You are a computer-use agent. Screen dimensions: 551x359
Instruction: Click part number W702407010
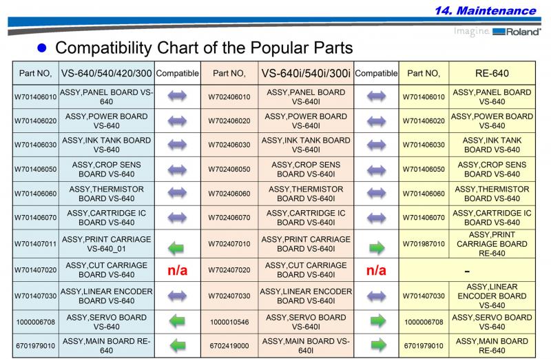(x=229, y=244)
